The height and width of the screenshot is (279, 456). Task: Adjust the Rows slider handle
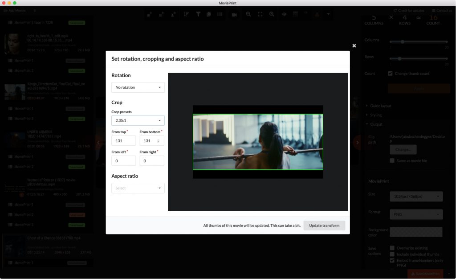click(x=399, y=59)
